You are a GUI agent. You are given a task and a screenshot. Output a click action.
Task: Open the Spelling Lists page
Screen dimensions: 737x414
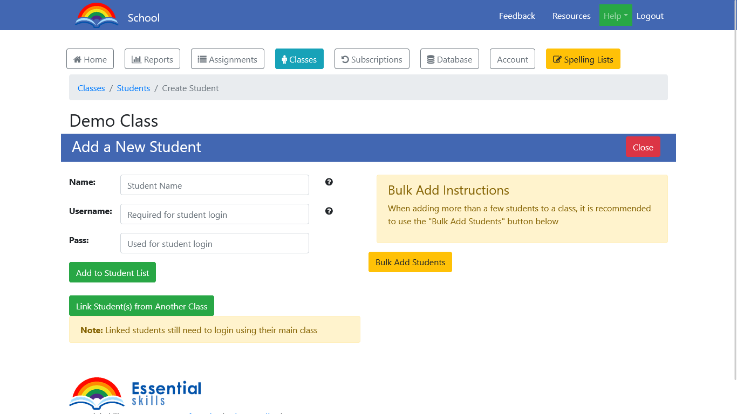click(583, 59)
